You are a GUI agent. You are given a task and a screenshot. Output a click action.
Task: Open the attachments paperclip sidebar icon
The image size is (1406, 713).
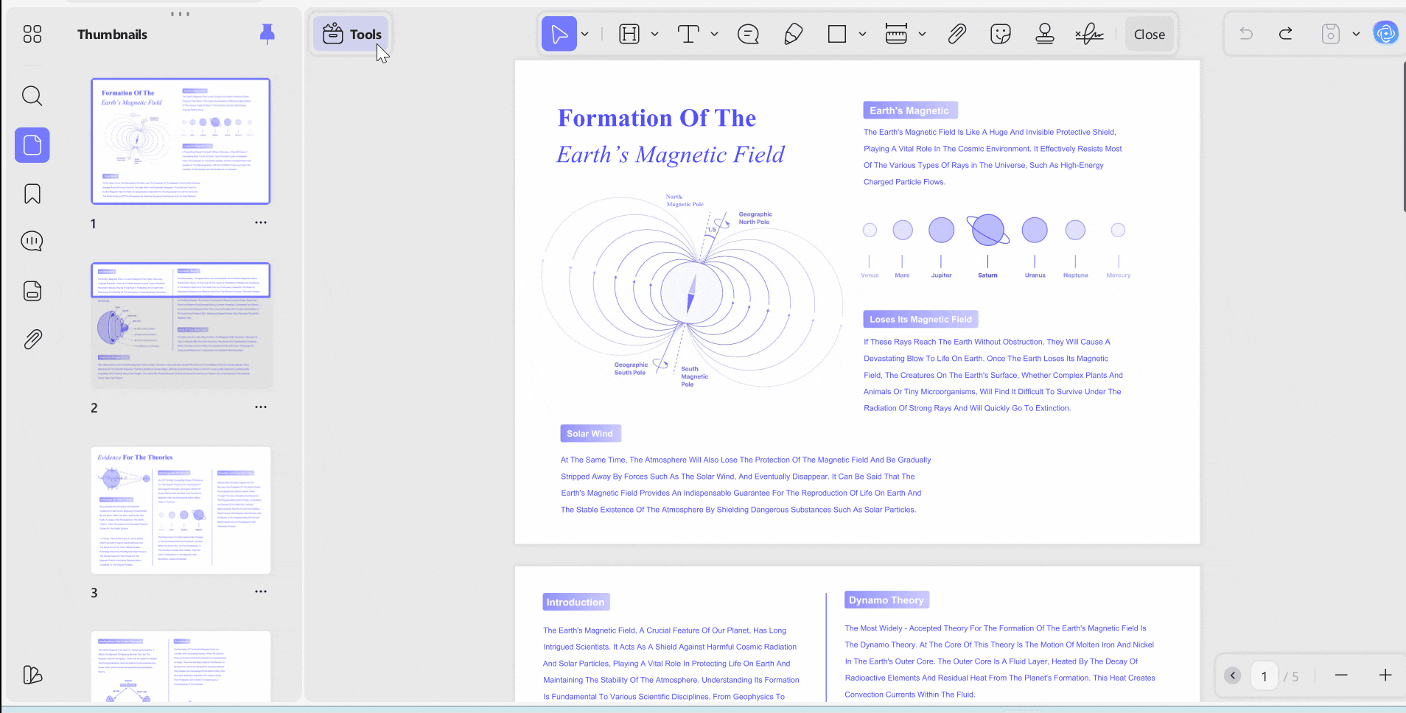[x=32, y=339]
